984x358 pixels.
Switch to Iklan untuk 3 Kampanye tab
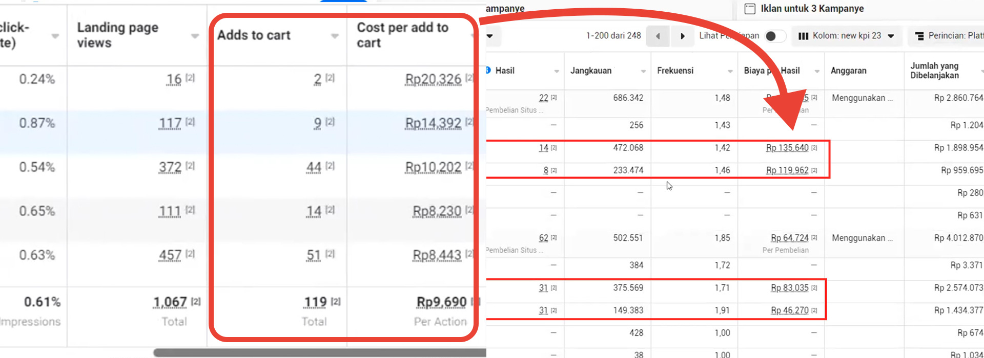click(x=812, y=9)
